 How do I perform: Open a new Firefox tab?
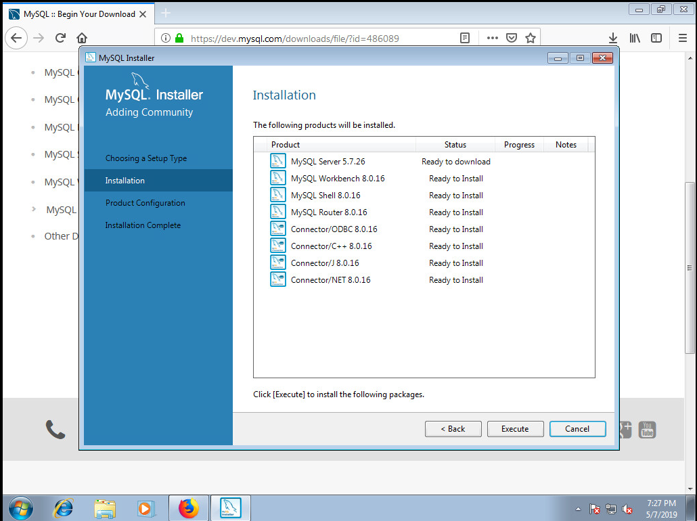click(166, 14)
